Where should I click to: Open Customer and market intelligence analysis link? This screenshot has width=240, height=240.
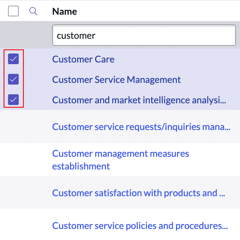tap(139, 100)
